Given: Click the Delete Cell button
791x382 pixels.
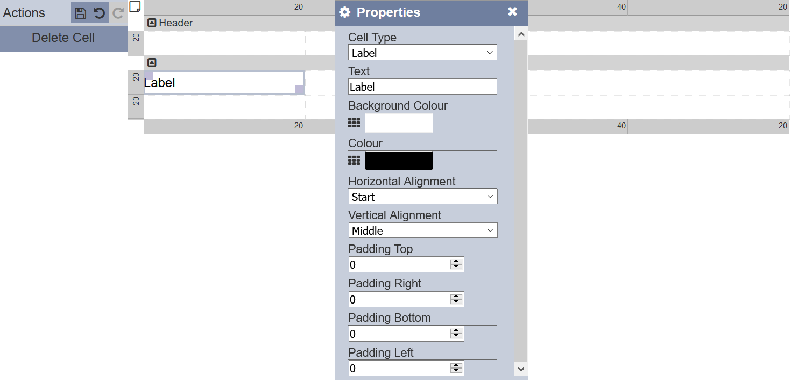Looking at the screenshot, I should [63, 38].
